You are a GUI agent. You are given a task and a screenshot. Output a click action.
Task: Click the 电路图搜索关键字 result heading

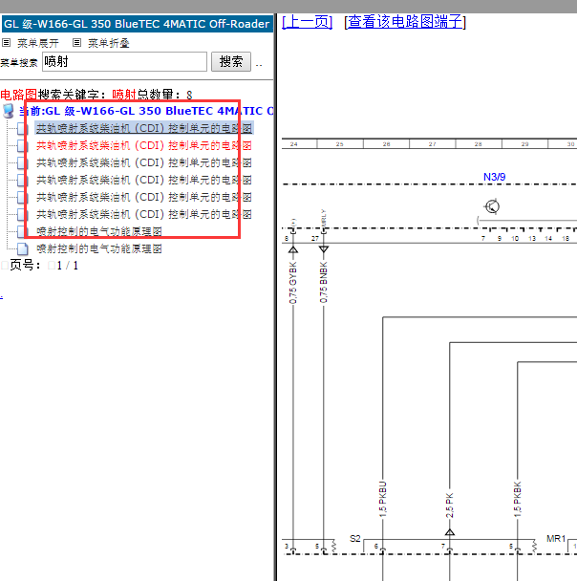coord(96,95)
